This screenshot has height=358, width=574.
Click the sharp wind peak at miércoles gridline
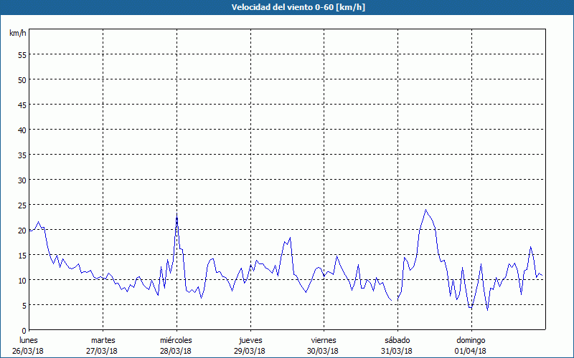tap(177, 217)
